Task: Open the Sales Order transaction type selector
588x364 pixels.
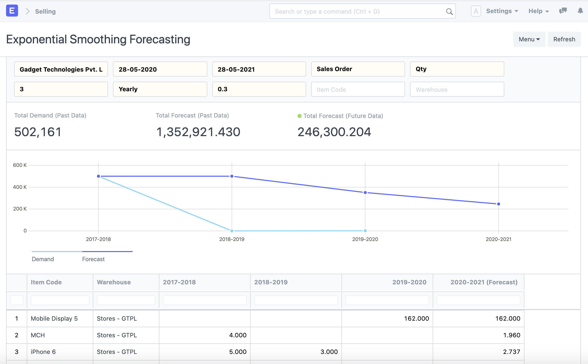Action: [358, 69]
